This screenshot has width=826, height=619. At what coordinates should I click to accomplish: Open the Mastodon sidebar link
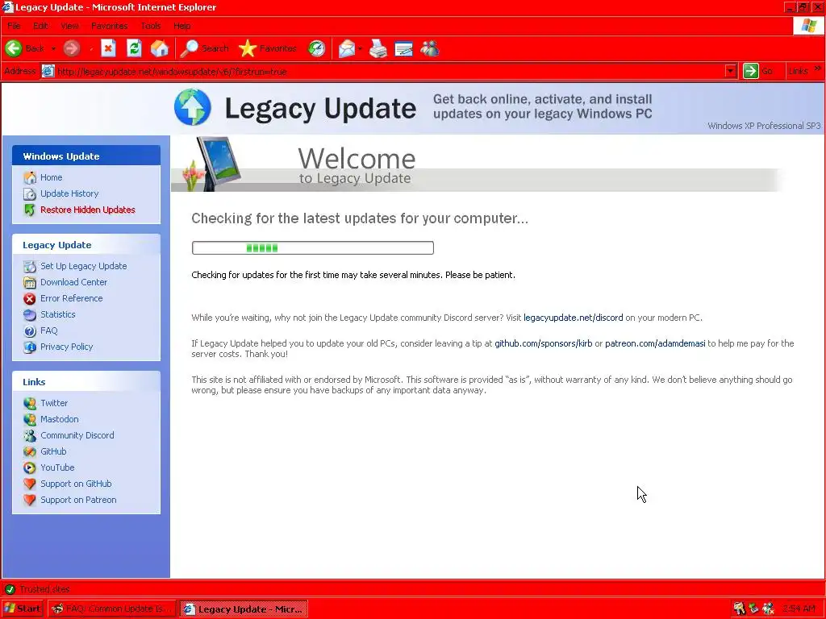pyautogui.click(x=60, y=419)
